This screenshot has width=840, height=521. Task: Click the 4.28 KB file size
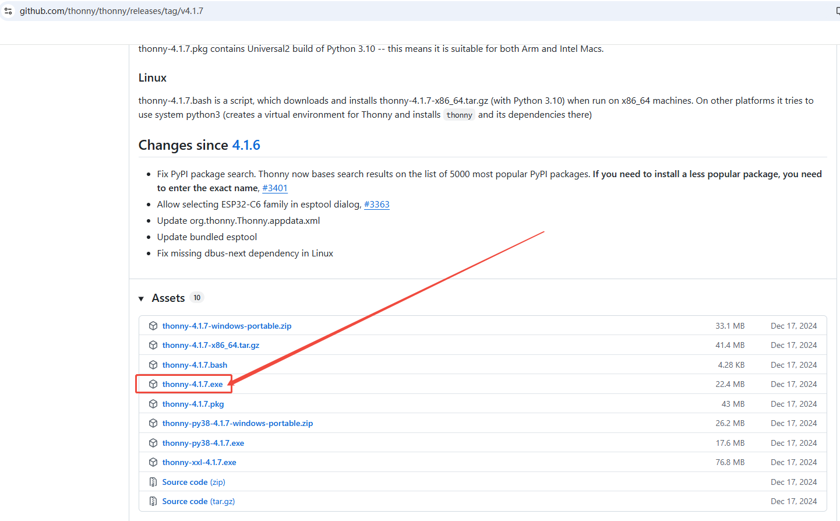pos(731,365)
